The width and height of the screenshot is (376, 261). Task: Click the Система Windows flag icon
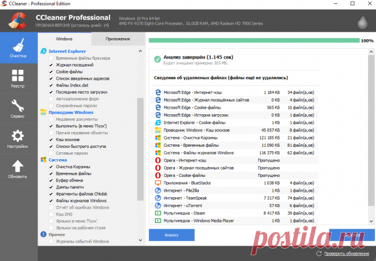43,160
